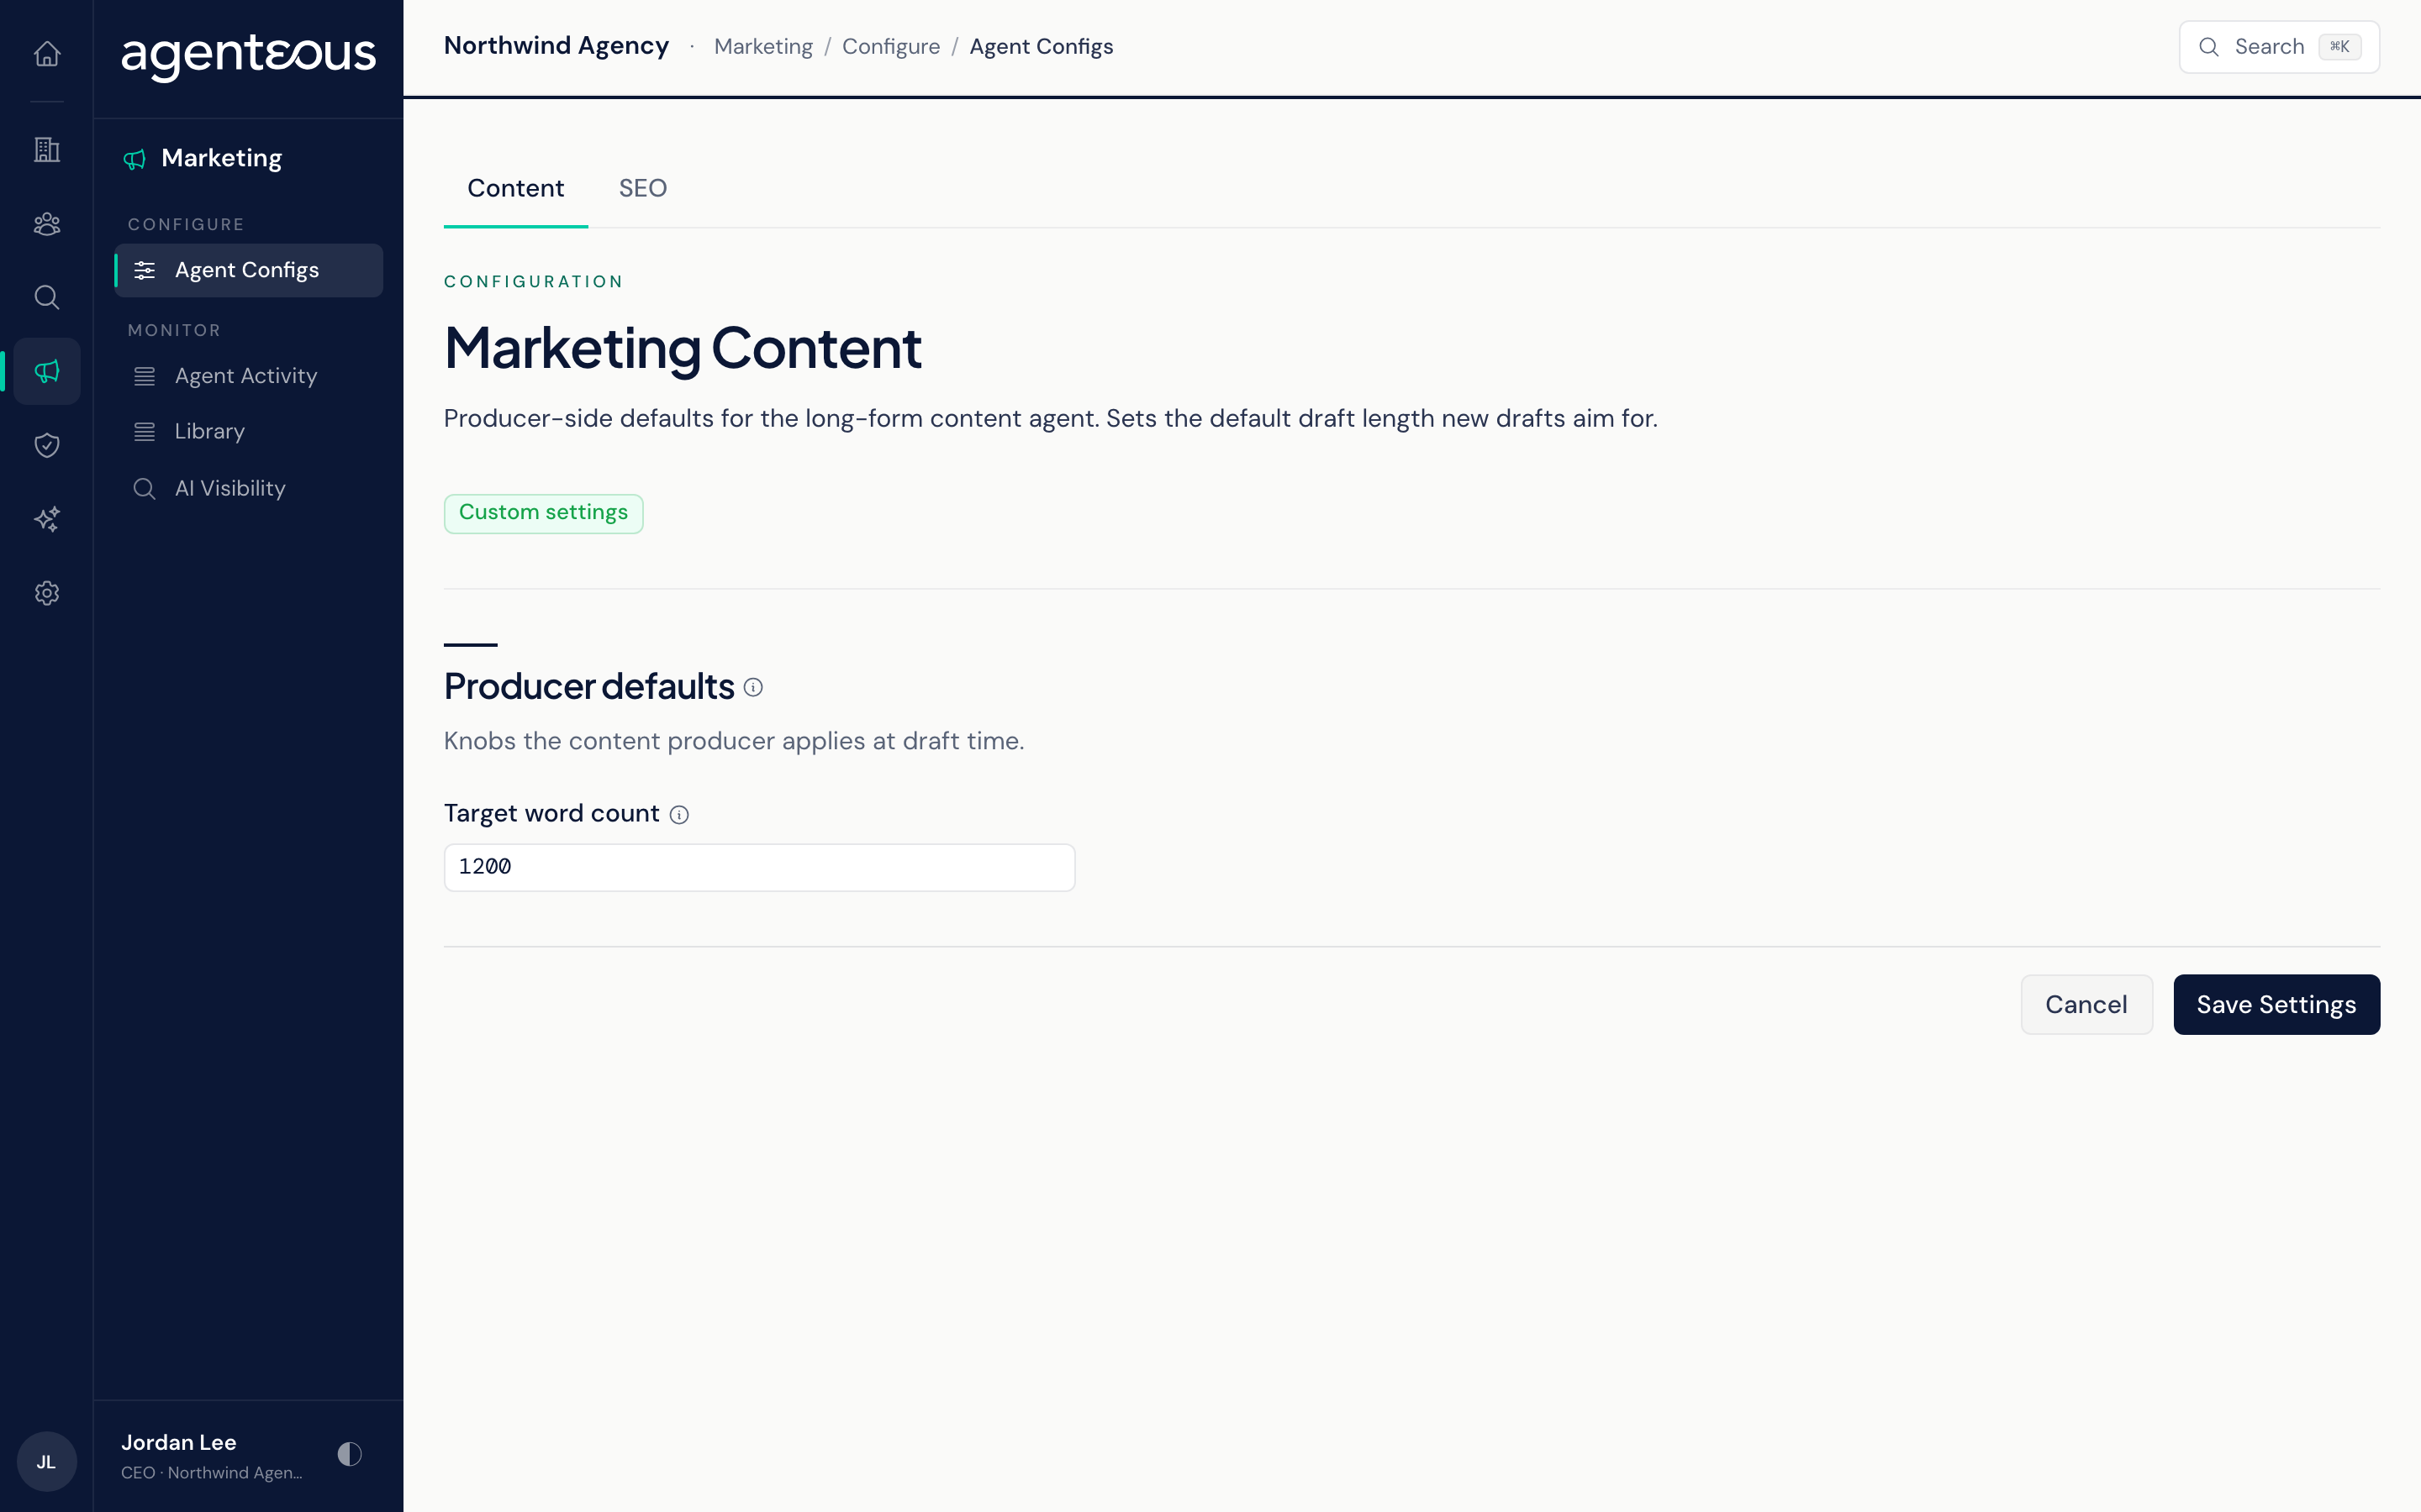Click Northwind Agency in header

pyautogui.click(x=556, y=46)
